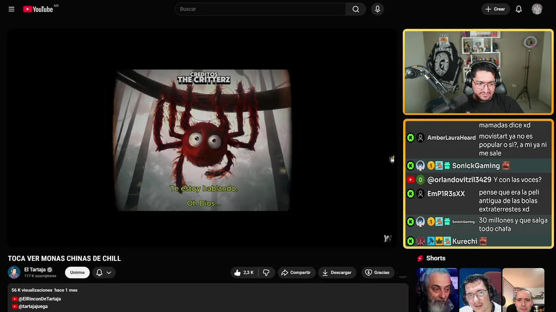The width and height of the screenshot is (556, 312).
Task: Click the small character icon at the player corner
Action: click(387, 238)
